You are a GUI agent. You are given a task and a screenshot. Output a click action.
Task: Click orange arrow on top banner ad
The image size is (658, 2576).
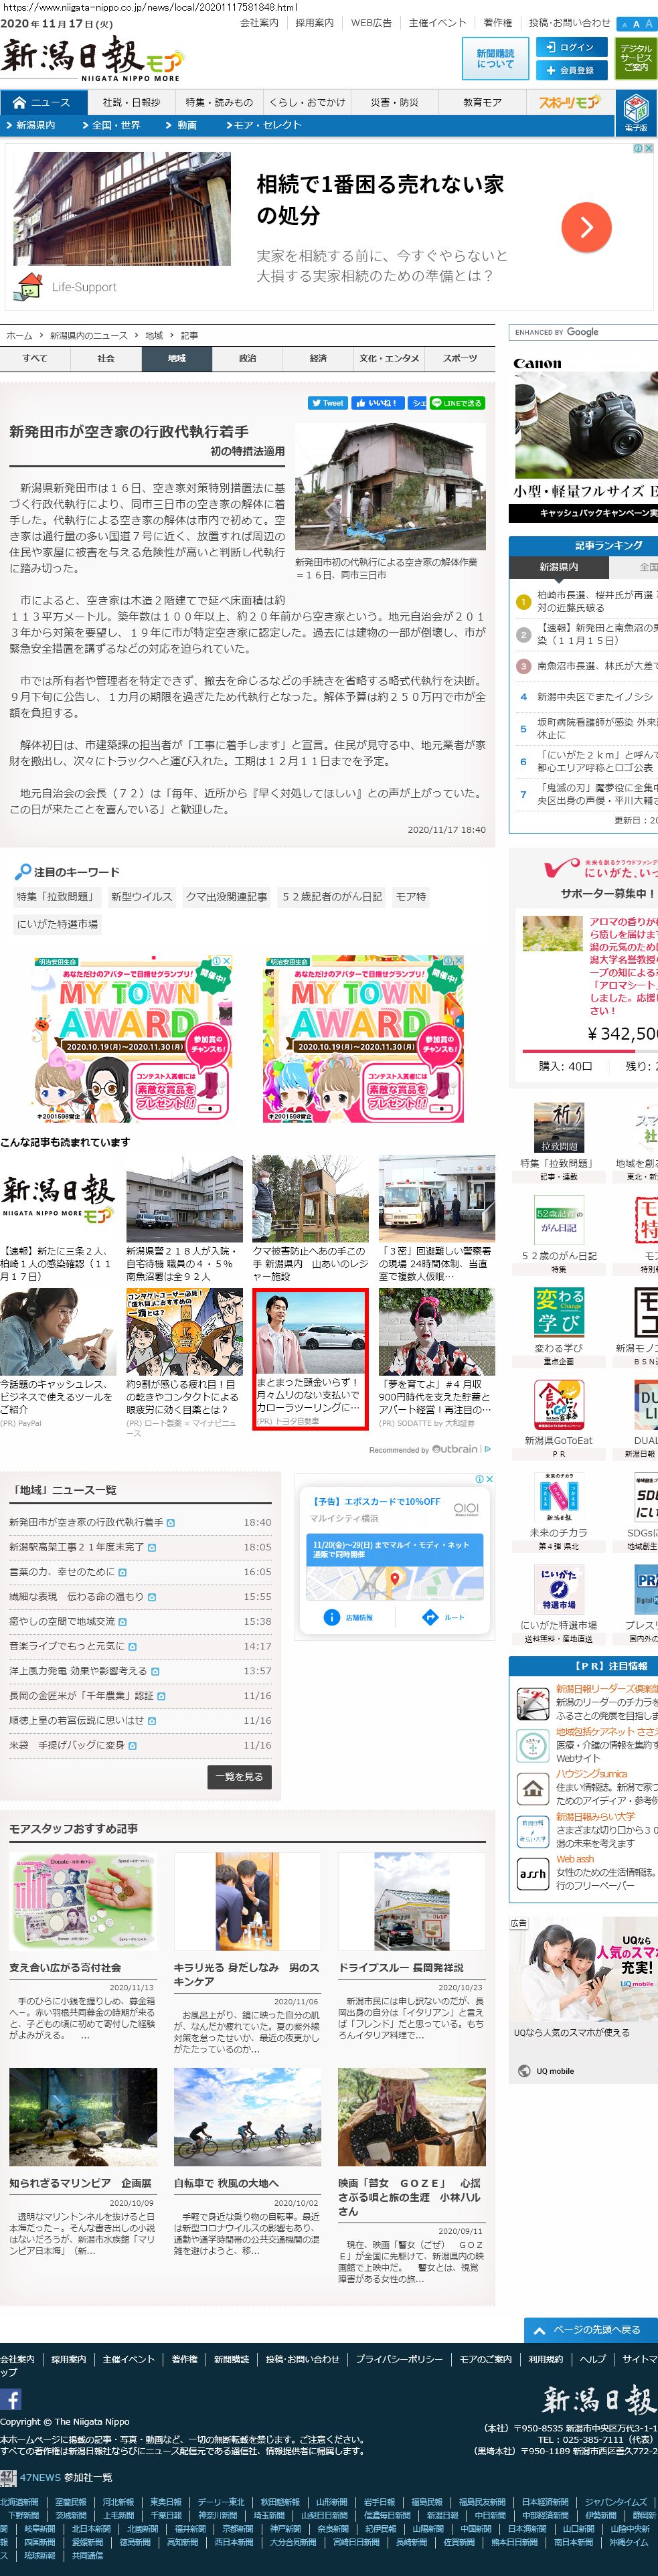pos(586,227)
